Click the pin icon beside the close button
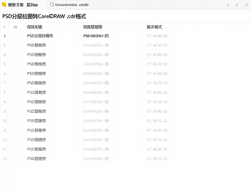 point(237,5)
